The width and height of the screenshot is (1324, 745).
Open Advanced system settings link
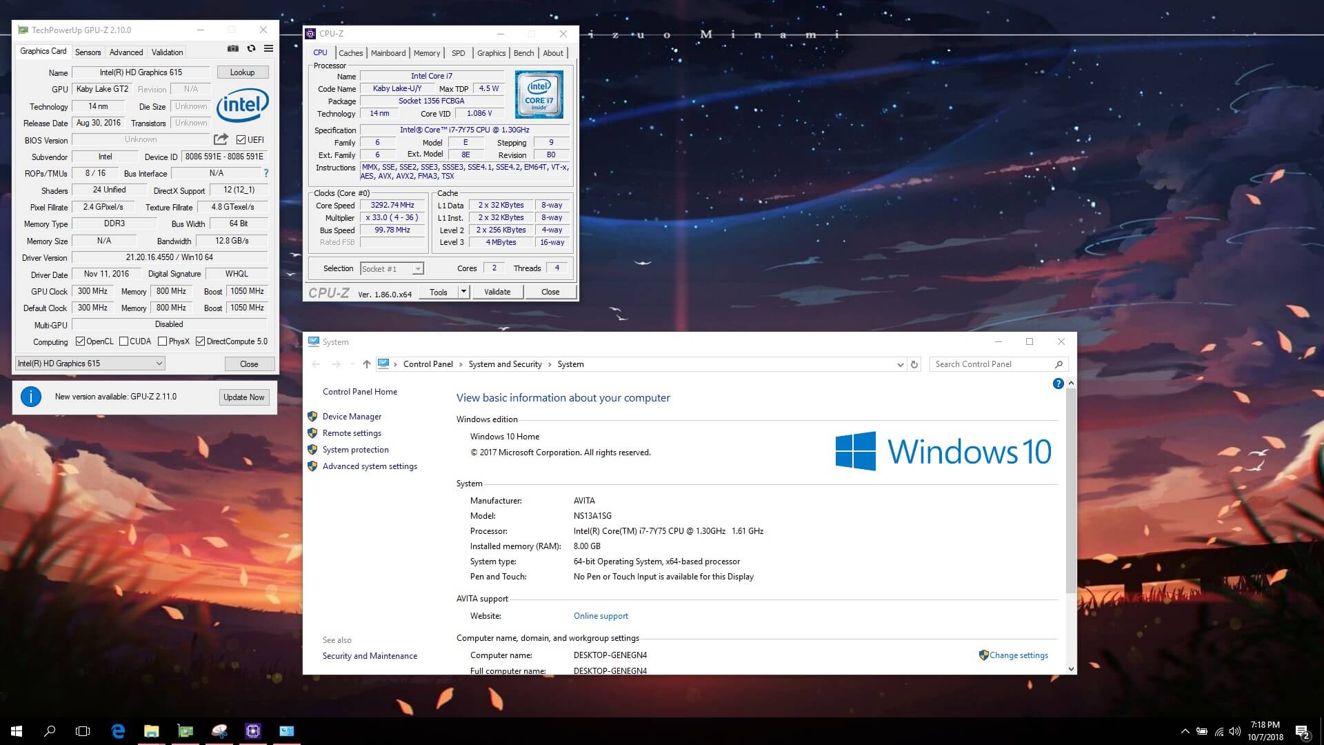tap(370, 466)
